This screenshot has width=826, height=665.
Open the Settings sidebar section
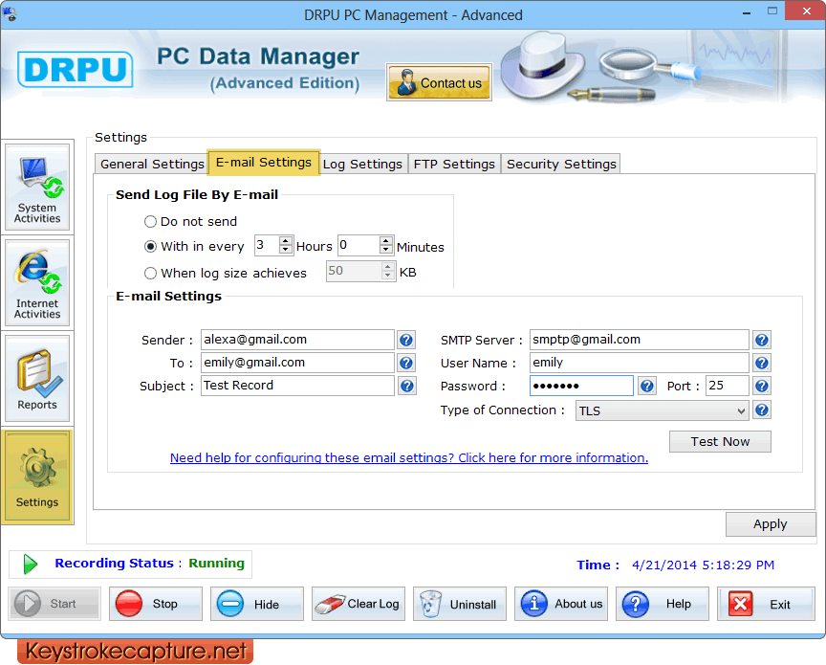(x=37, y=477)
